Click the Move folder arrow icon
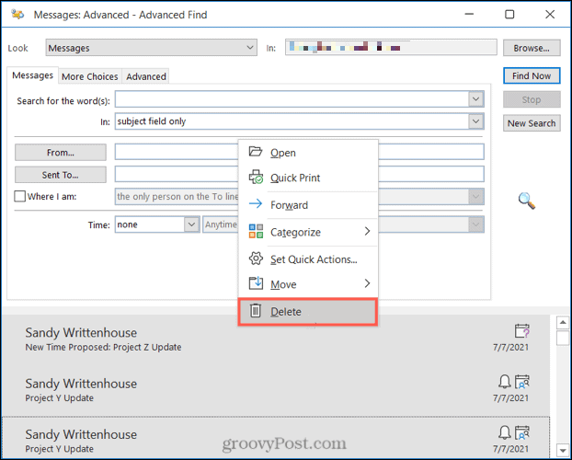This screenshot has height=460, width=572. point(256,283)
